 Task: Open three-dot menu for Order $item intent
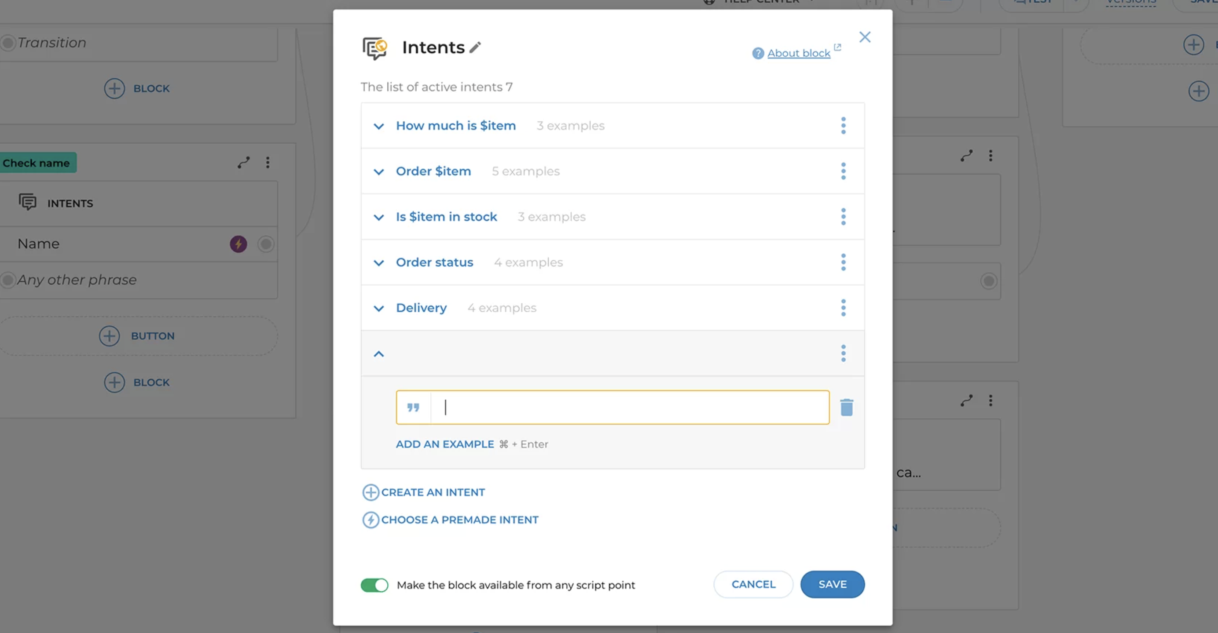pyautogui.click(x=843, y=171)
